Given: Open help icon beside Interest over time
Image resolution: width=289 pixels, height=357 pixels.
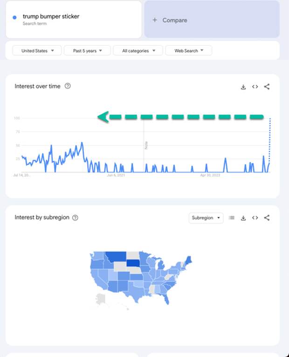Looking at the screenshot, I should 68,86.
